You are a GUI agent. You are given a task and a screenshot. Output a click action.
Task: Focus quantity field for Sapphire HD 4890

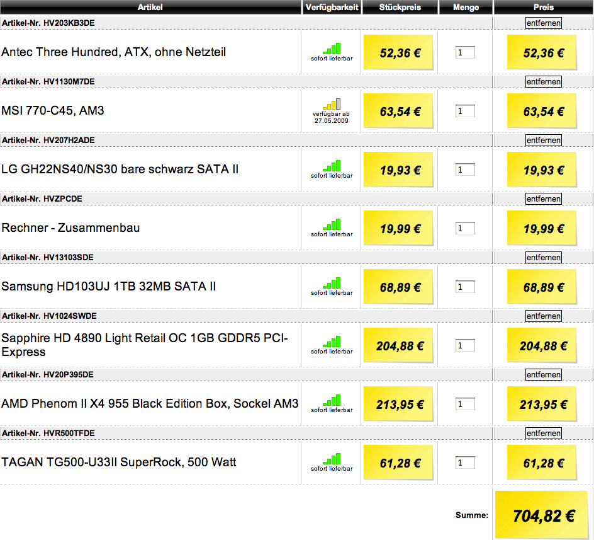pyautogui.click(x=465, y=345)
